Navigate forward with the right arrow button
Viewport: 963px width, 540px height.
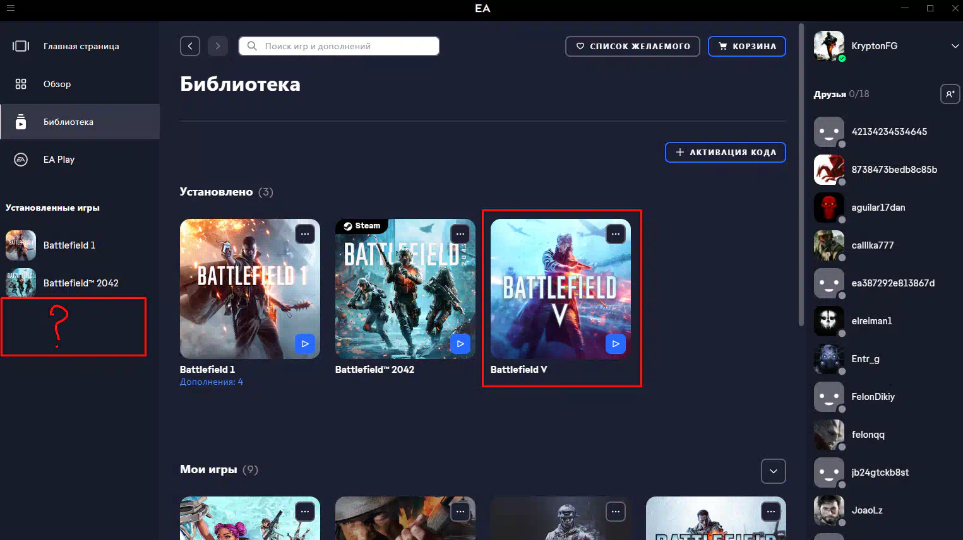[x=218, y=46]
